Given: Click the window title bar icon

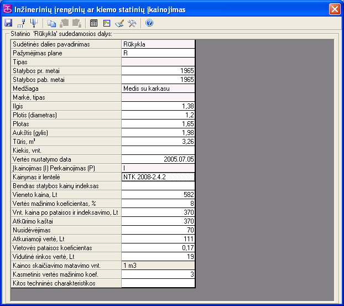Looking at the screenshot, I should click(7, 9).
